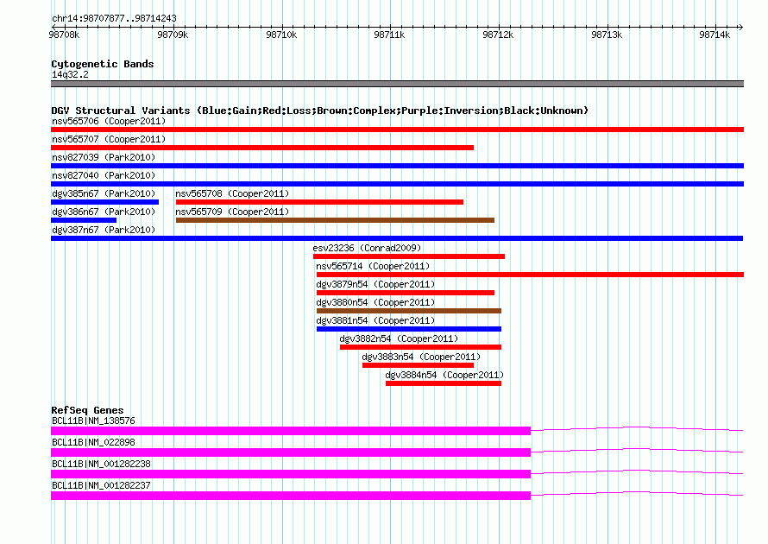
Task: Click the DGV Structural Variants track title
Action: 320,111
